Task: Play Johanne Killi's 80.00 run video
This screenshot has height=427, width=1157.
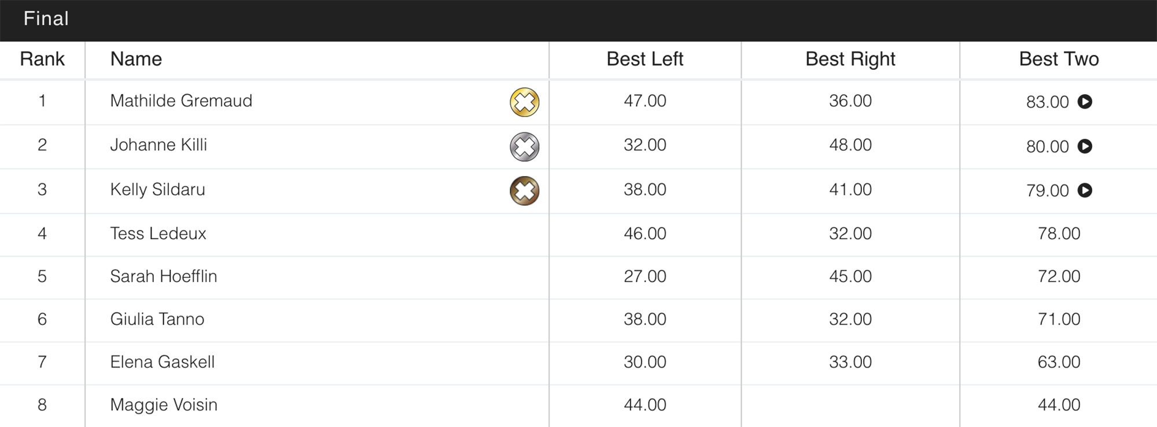Action: 1085,146
